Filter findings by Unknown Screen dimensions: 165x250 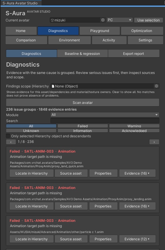[x=31, y=131]
